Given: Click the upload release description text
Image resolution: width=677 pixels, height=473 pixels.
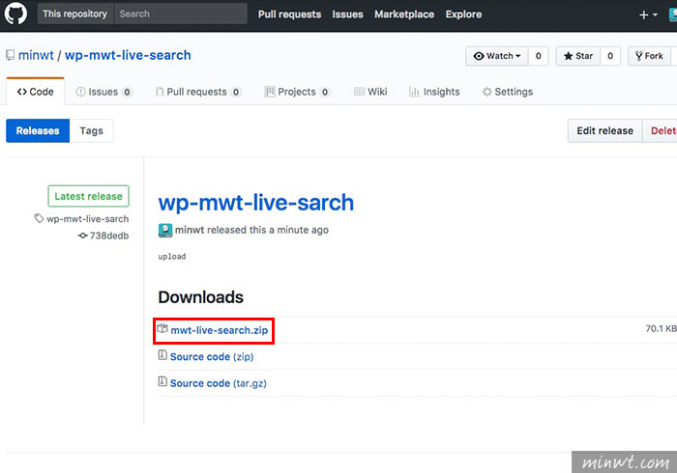Looking at the screenshot, I should [x=172, y=257].
